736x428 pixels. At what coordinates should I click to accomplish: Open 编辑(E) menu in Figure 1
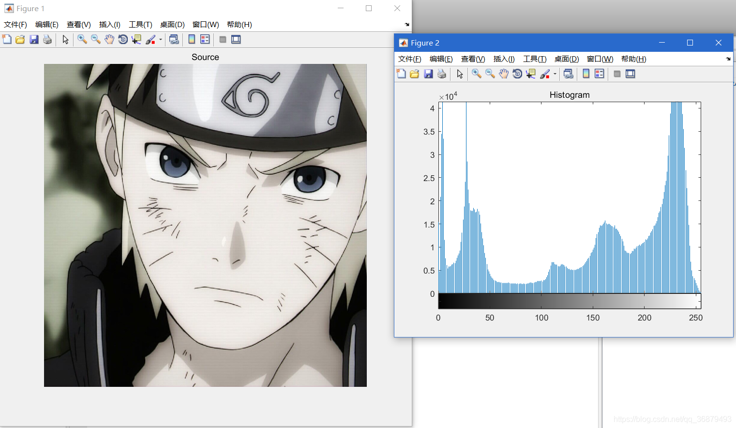point(47,25)
